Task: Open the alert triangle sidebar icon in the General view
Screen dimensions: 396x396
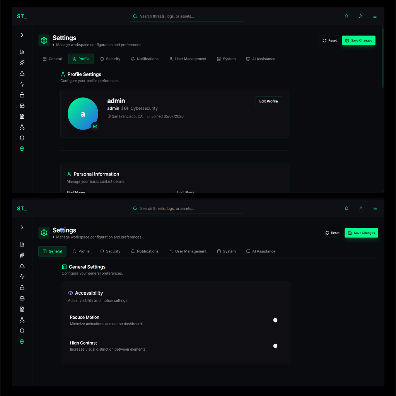Action: 22,266
